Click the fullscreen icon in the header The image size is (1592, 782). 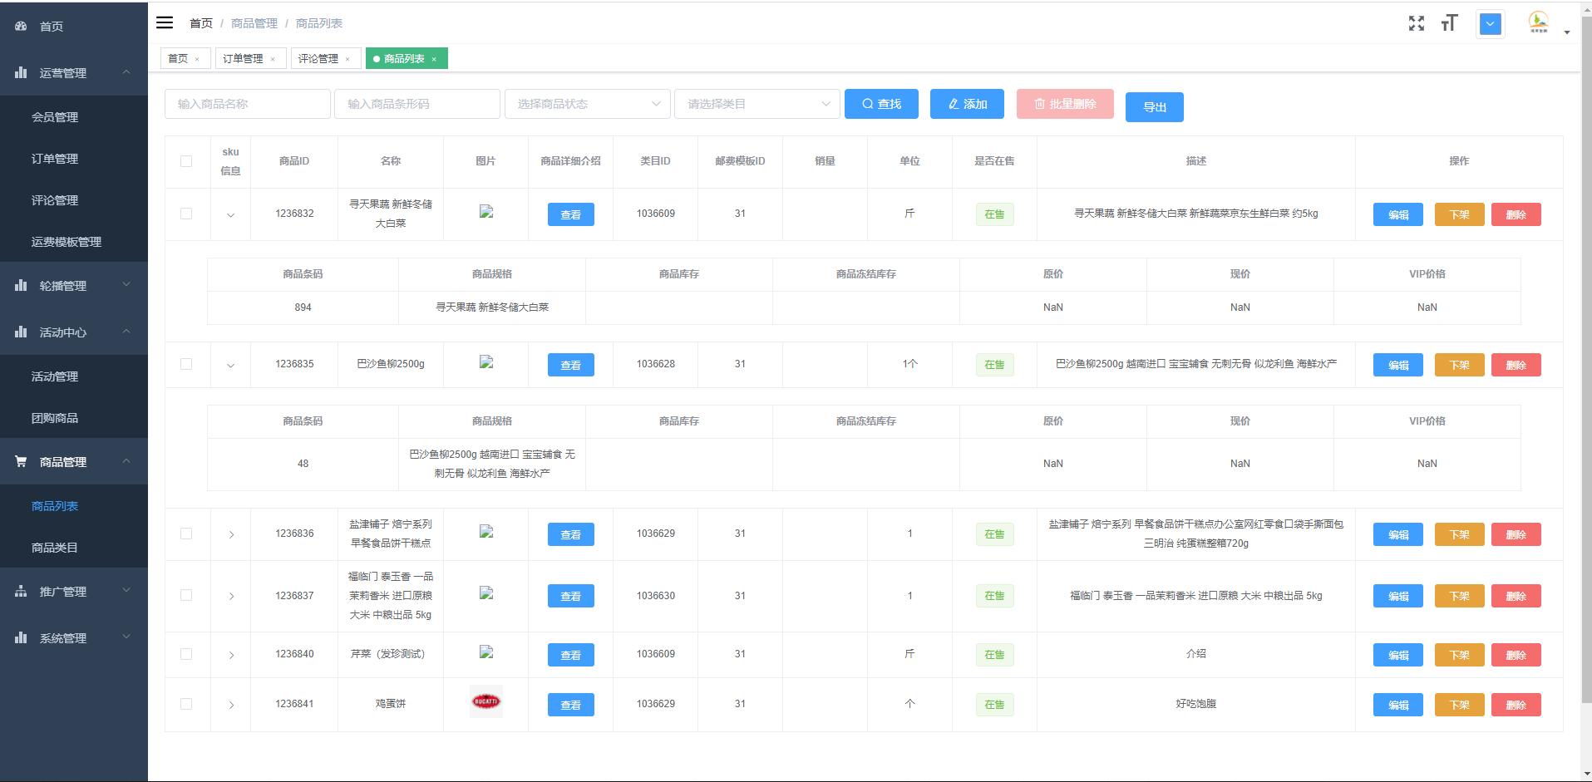(x=1417, y=23)
